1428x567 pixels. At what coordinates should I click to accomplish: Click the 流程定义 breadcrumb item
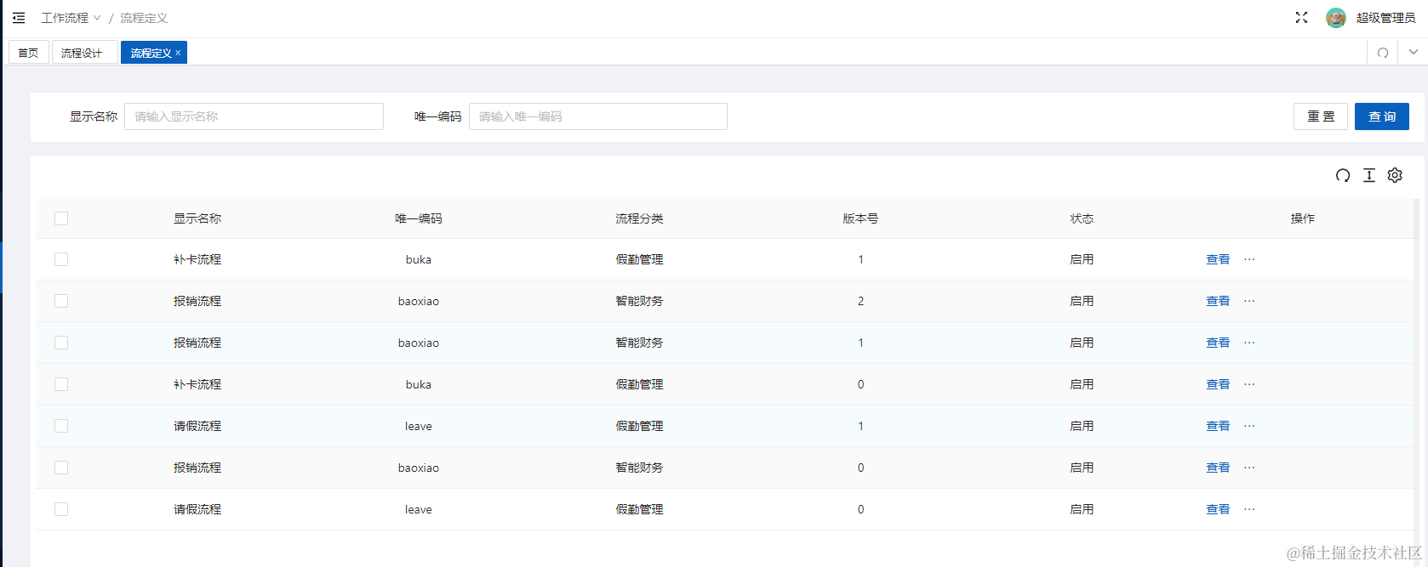click(x=144, y=18)
